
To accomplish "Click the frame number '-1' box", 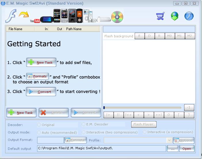I will coord(189,107).
